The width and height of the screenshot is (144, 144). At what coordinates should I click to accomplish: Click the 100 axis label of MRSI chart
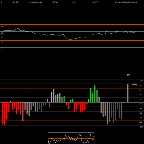141,81
